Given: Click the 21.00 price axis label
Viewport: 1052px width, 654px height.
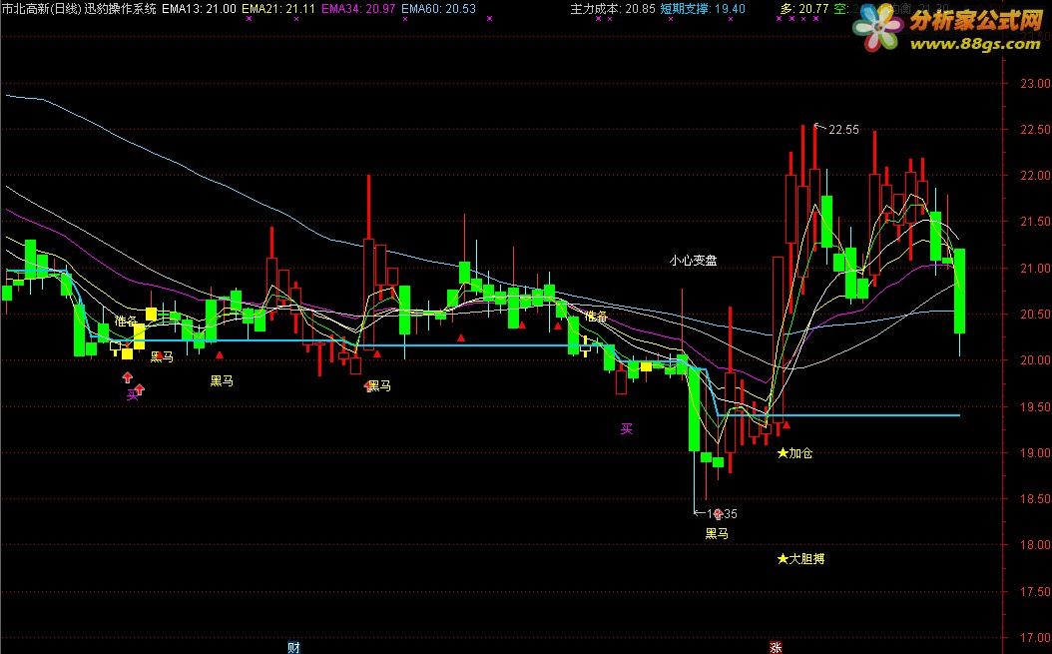Looking at the screenshot, I should 1035,269.
